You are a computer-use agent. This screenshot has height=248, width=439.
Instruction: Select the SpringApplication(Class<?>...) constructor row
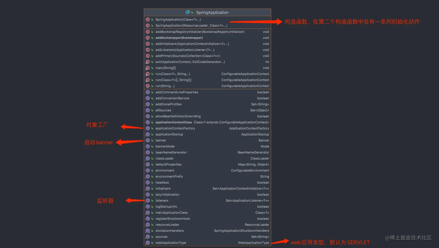[x=207, y=19]
